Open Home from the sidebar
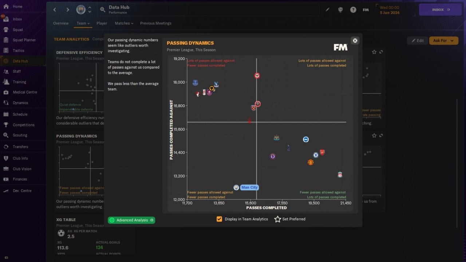Screen dimensions: 466x262 17,7
